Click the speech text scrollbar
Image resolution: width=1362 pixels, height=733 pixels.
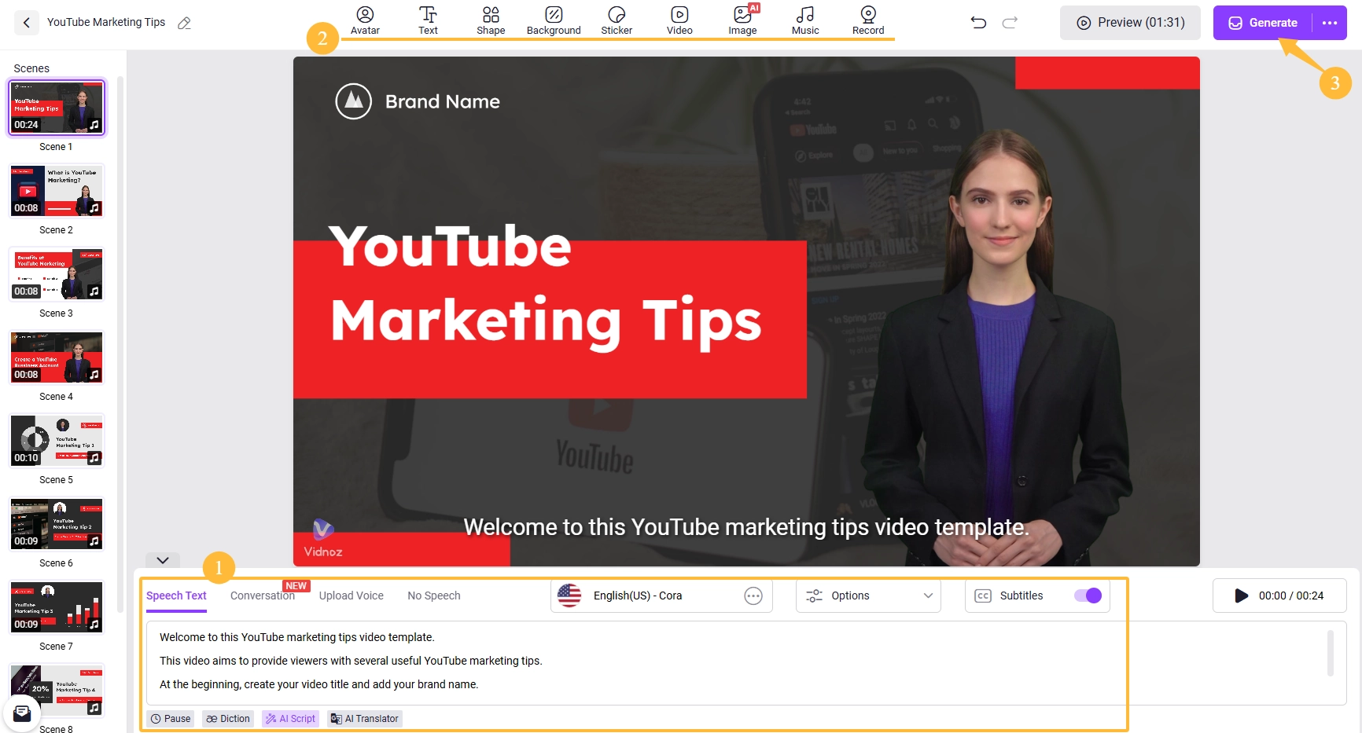[x=1331, y=653]
